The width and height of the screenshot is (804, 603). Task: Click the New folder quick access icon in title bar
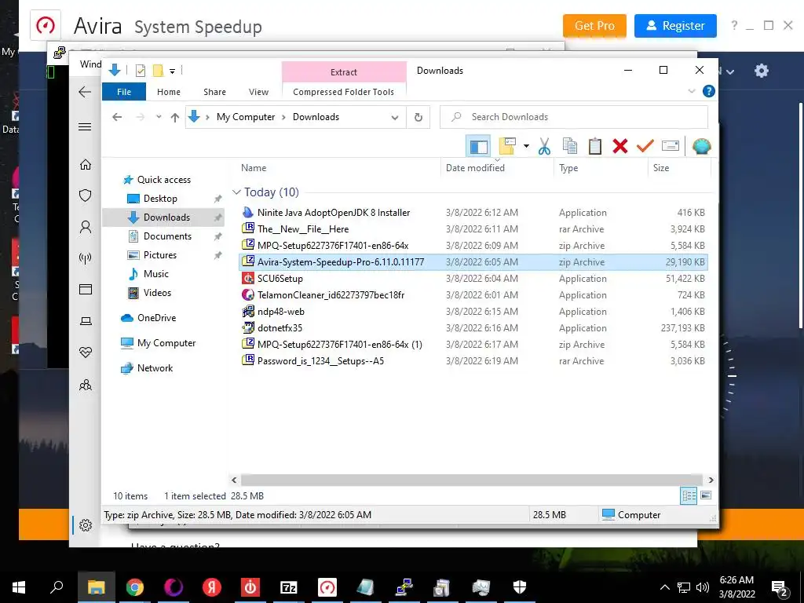click(x=158, y=71)
